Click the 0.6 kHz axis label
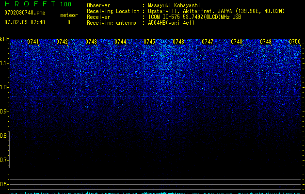305x194 pixels. [x=4, y=184]
